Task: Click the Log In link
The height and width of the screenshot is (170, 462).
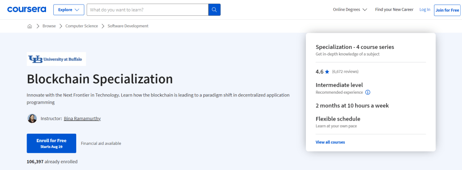Action: pos(425,10)
